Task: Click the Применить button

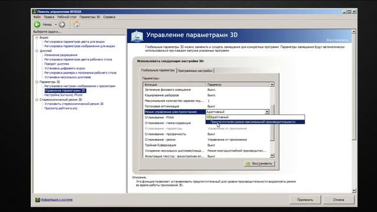Action: coord(305,200)
